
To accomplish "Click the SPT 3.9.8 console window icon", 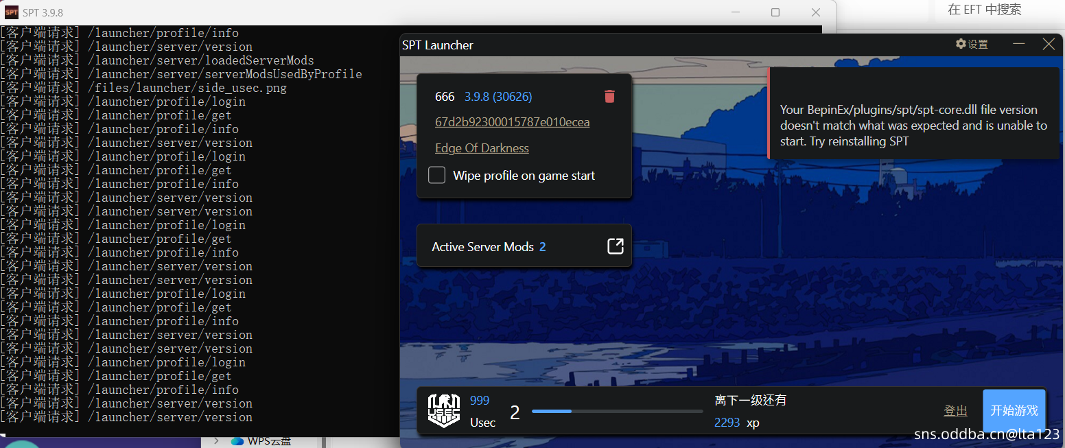I will tap(12, 12).
